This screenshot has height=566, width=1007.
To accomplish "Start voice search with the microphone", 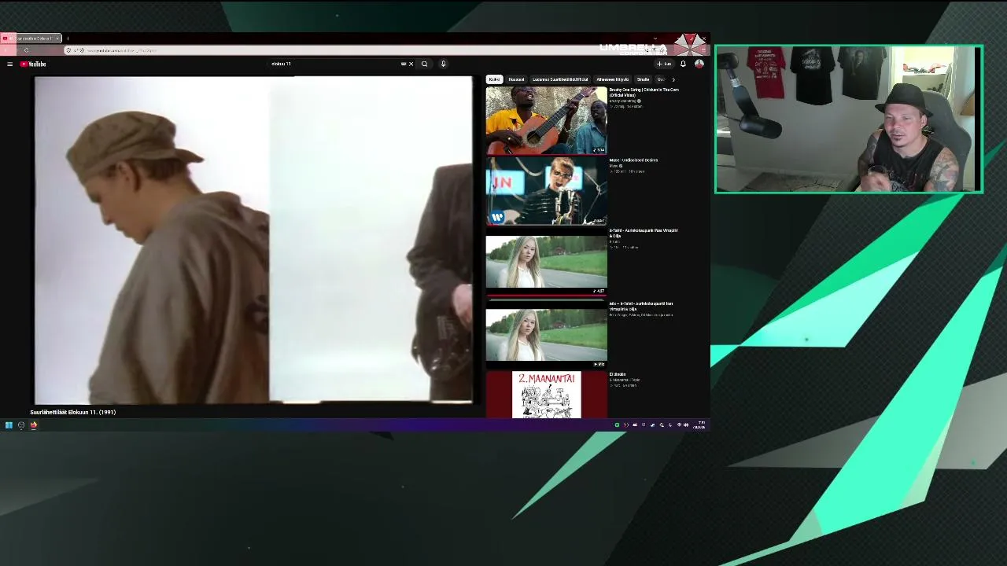I will tap(443, 64).
